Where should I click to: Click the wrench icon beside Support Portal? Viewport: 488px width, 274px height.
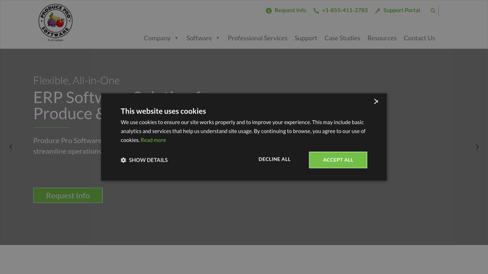(x=377, y=11)
